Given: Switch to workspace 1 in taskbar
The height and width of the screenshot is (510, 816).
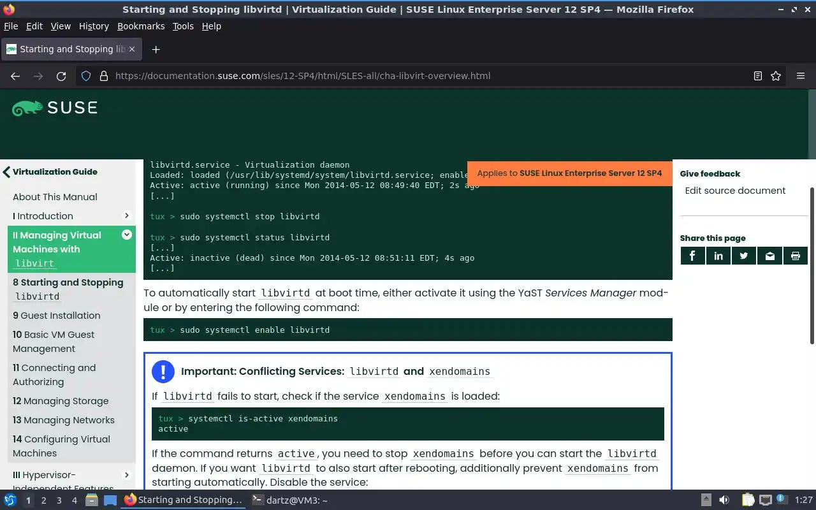Looking at the screenshot, I should (28, 500).
